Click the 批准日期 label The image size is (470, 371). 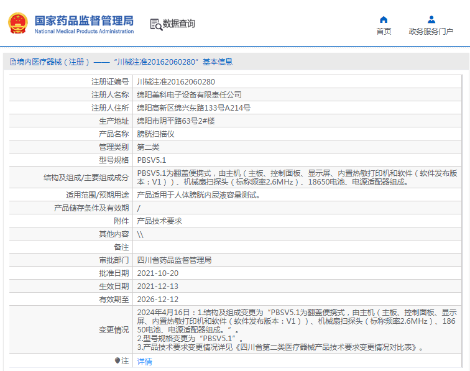(x=114, y=273)
